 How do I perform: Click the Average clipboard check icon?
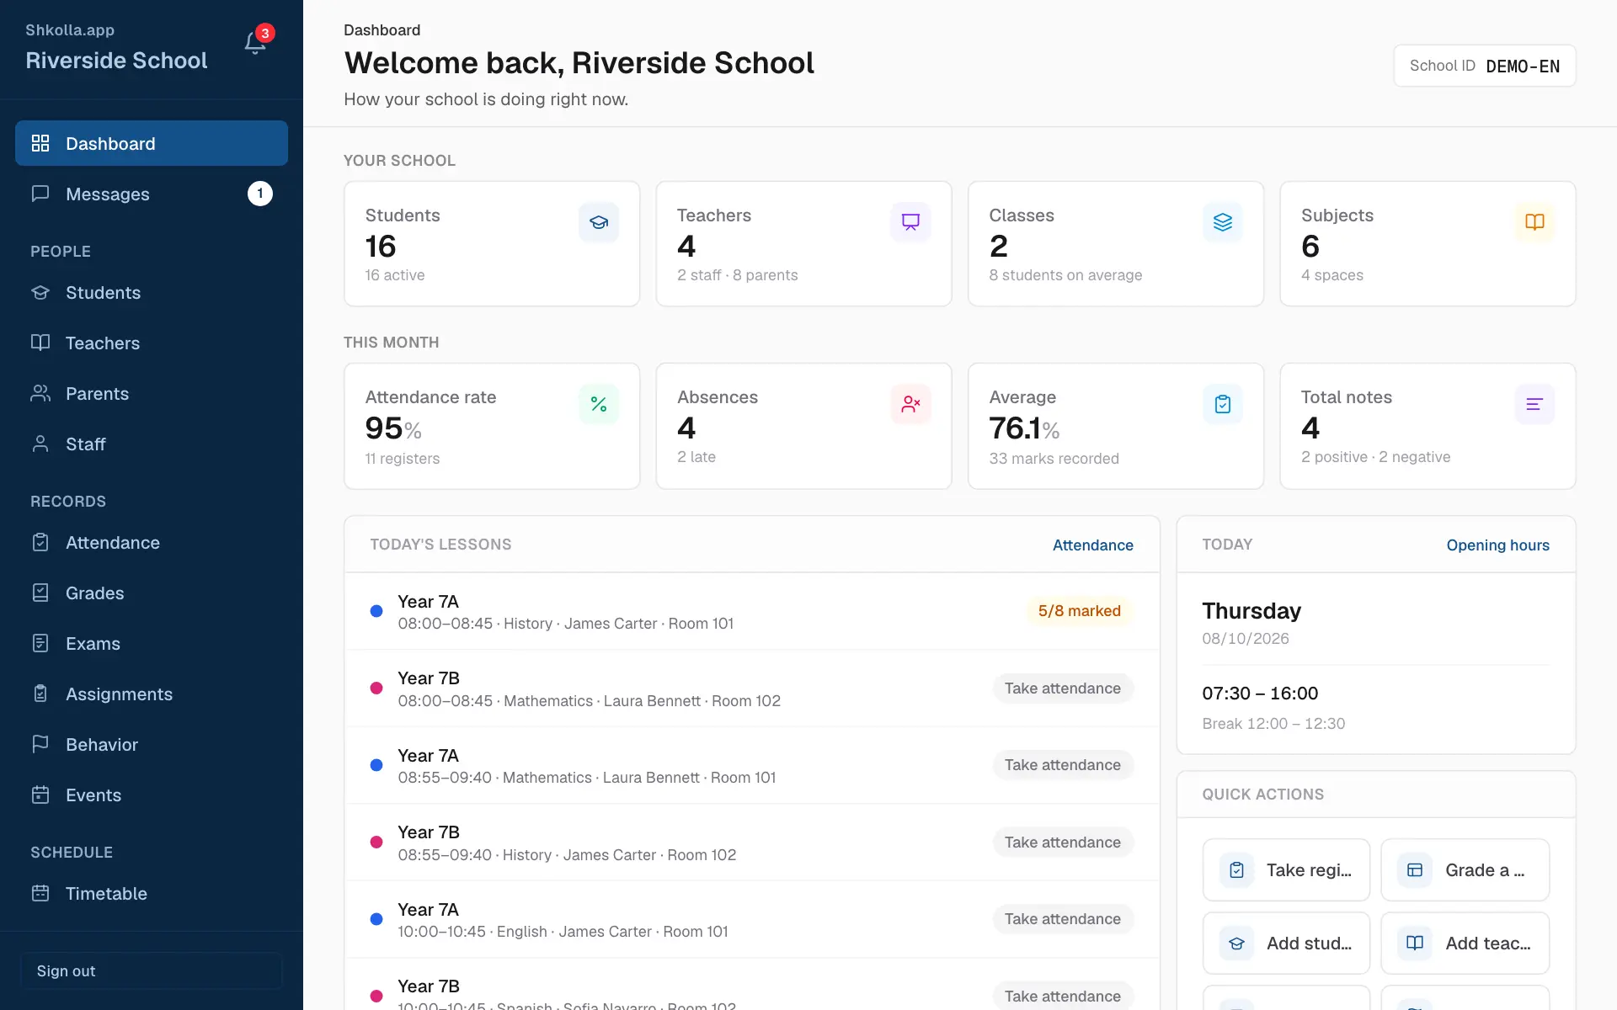click(1223, 404)
